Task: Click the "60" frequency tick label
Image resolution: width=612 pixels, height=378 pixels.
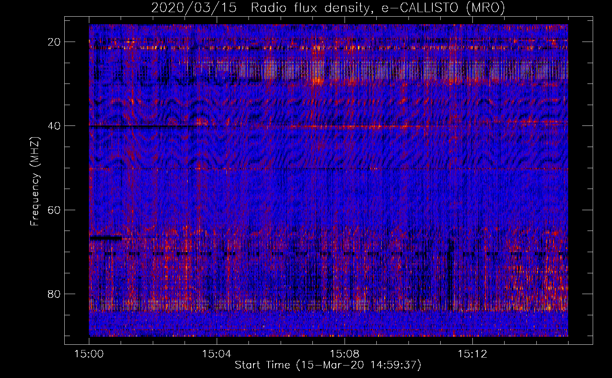Action: [x=54, y=210]
